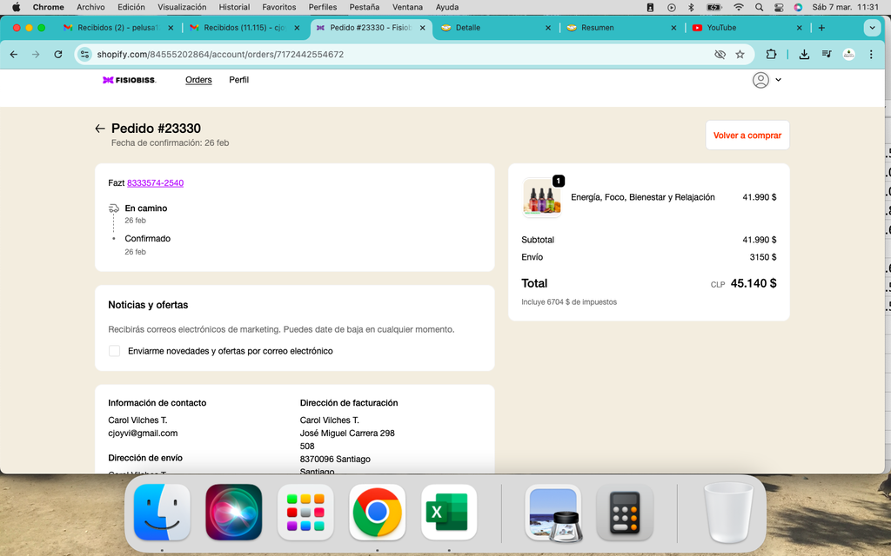Expand the account menu chevron
Viewport: 891px width, 556px height.
[778, 80]
